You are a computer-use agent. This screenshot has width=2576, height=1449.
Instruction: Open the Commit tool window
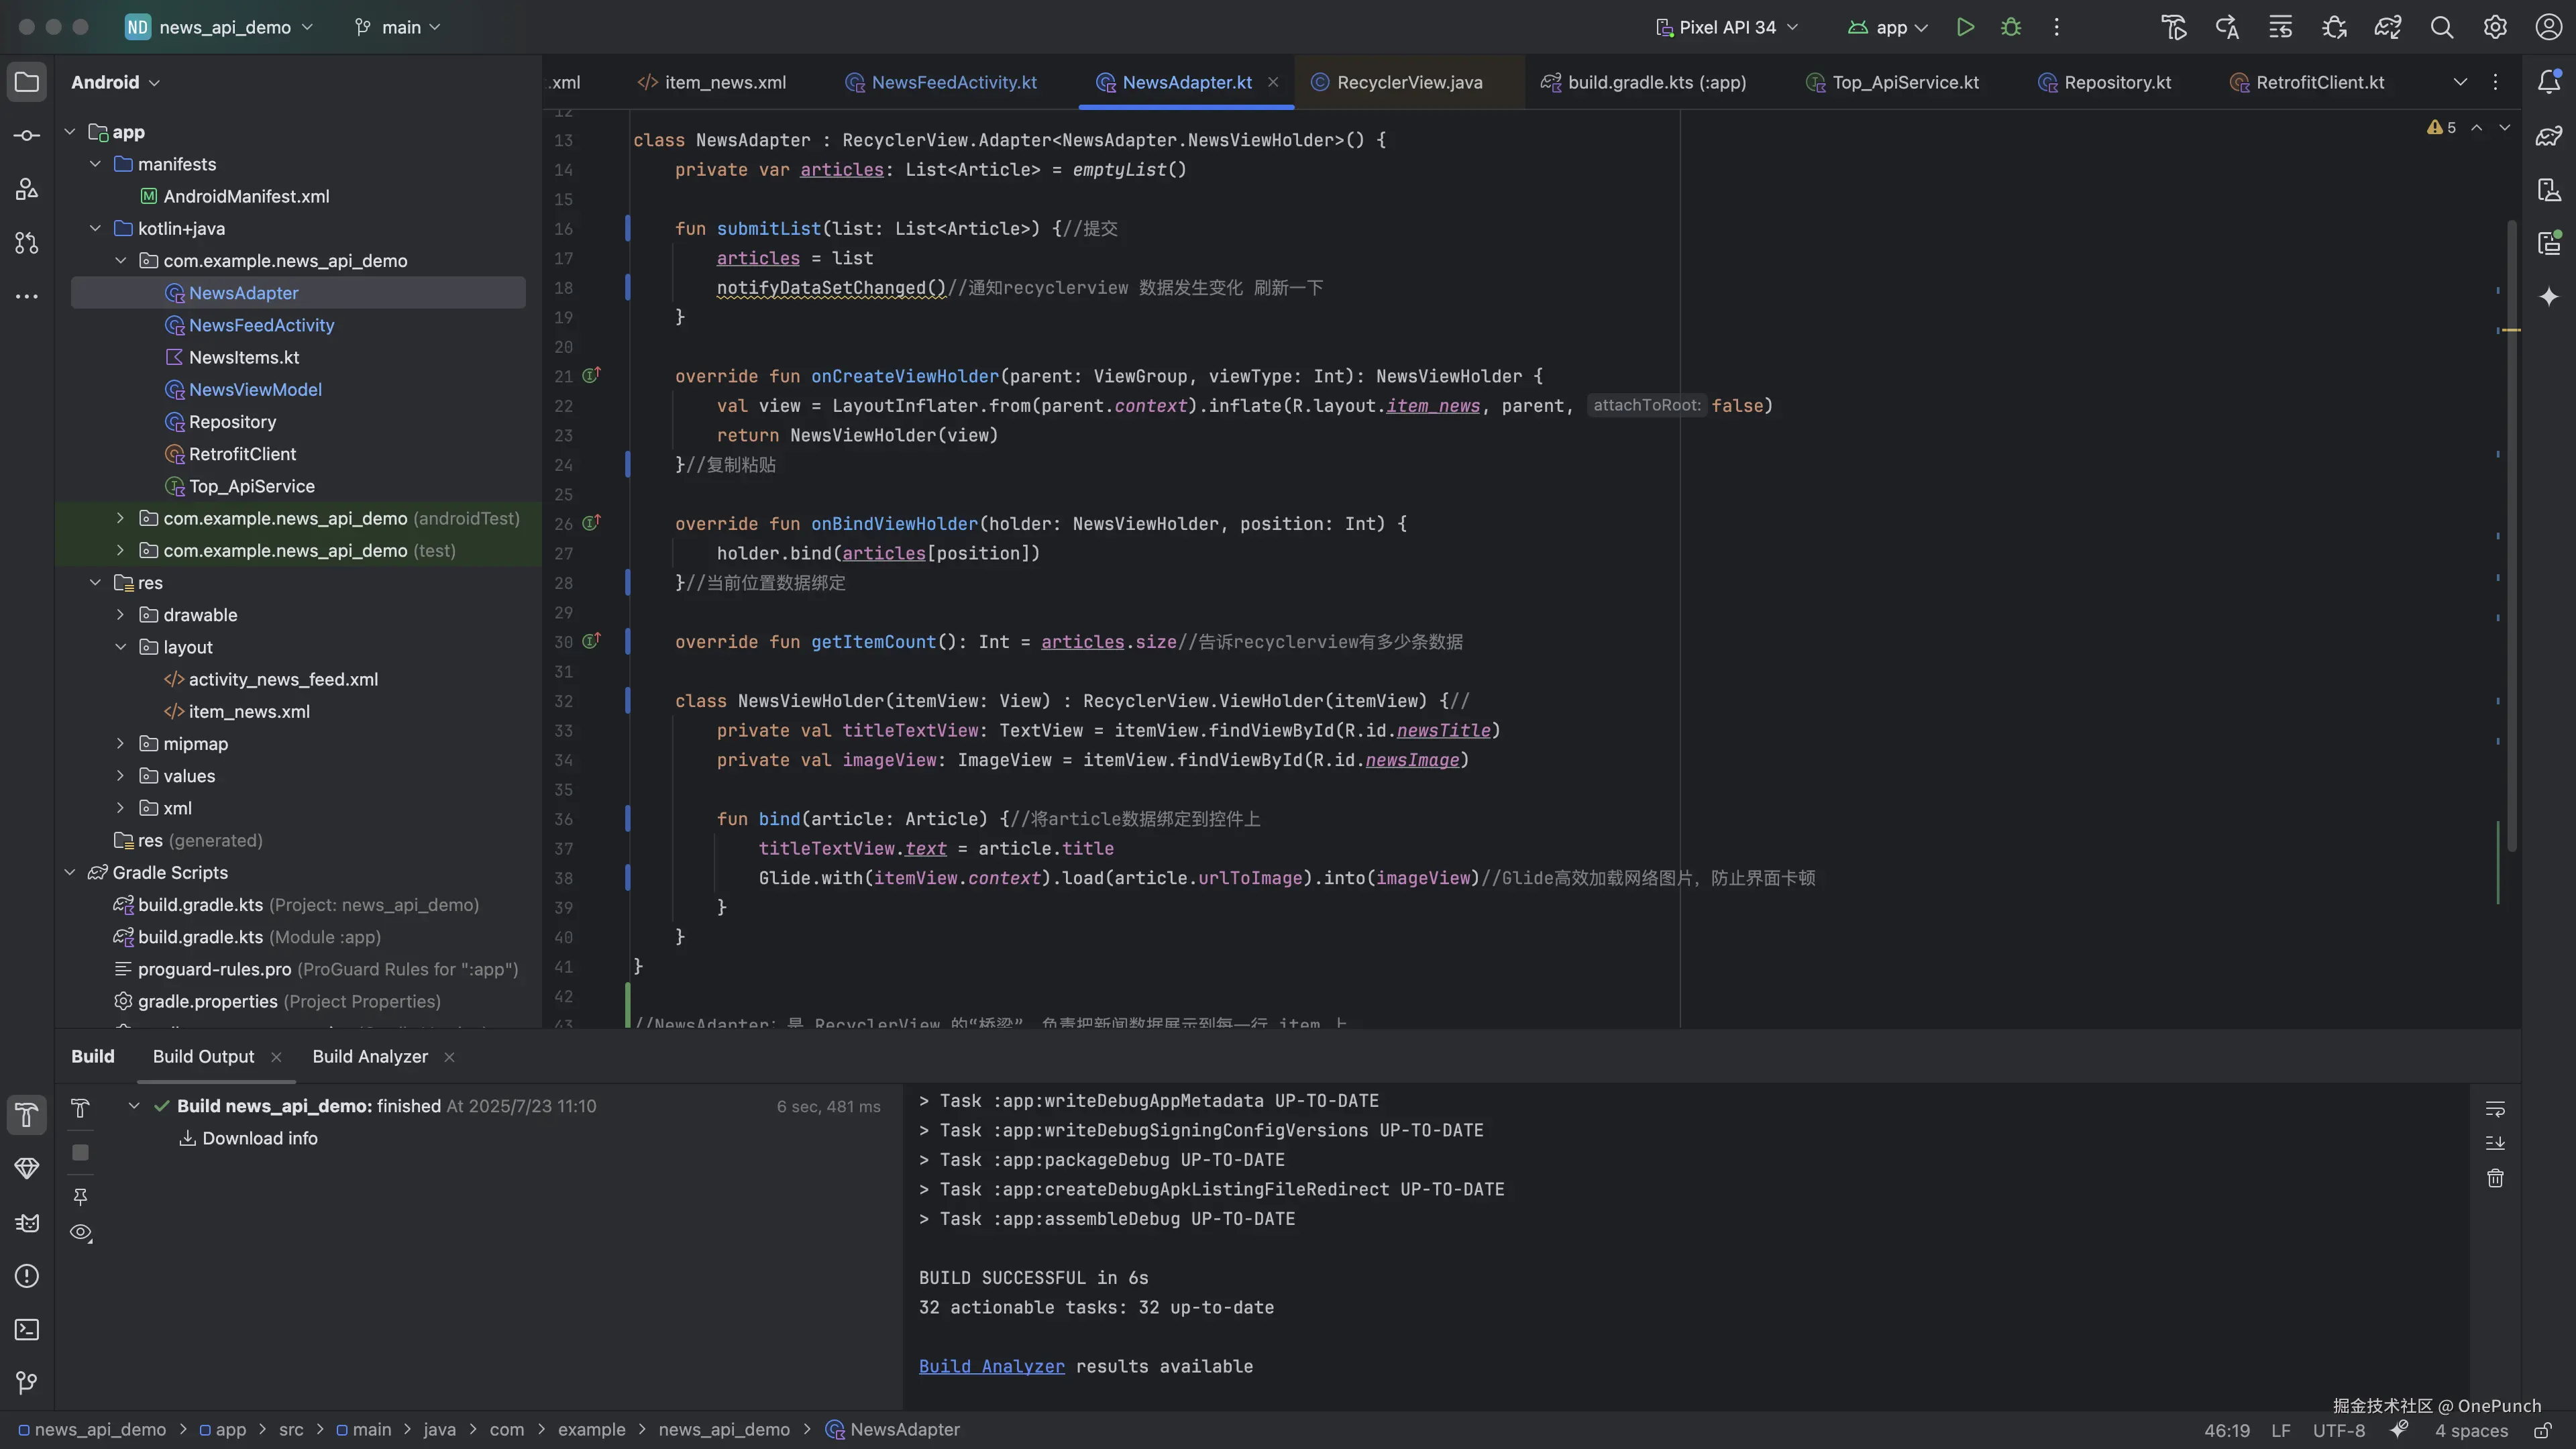[27, 135]
